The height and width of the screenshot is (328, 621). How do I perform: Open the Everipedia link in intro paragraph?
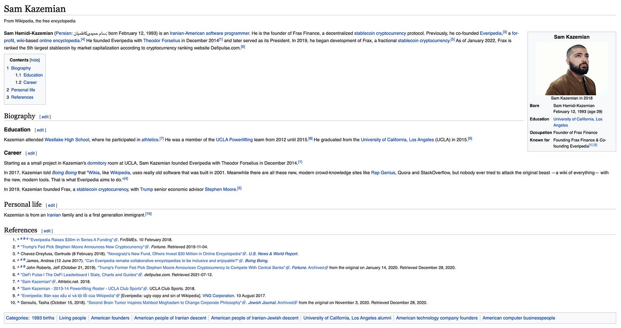click(490, 33)
